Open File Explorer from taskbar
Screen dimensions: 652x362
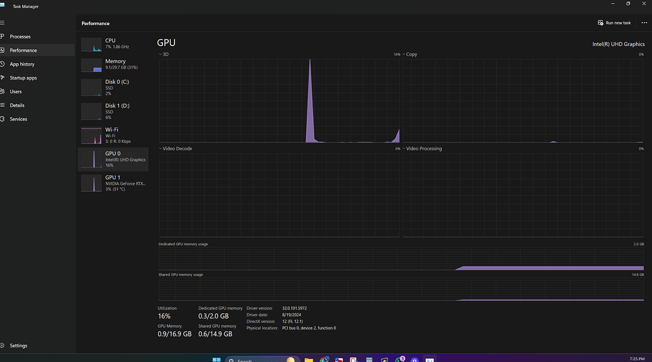[x=309, y=359]
